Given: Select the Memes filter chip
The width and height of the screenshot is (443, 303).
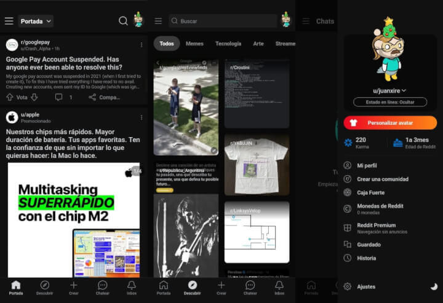Looking at the screenshot, I should (x=194, y=44).
